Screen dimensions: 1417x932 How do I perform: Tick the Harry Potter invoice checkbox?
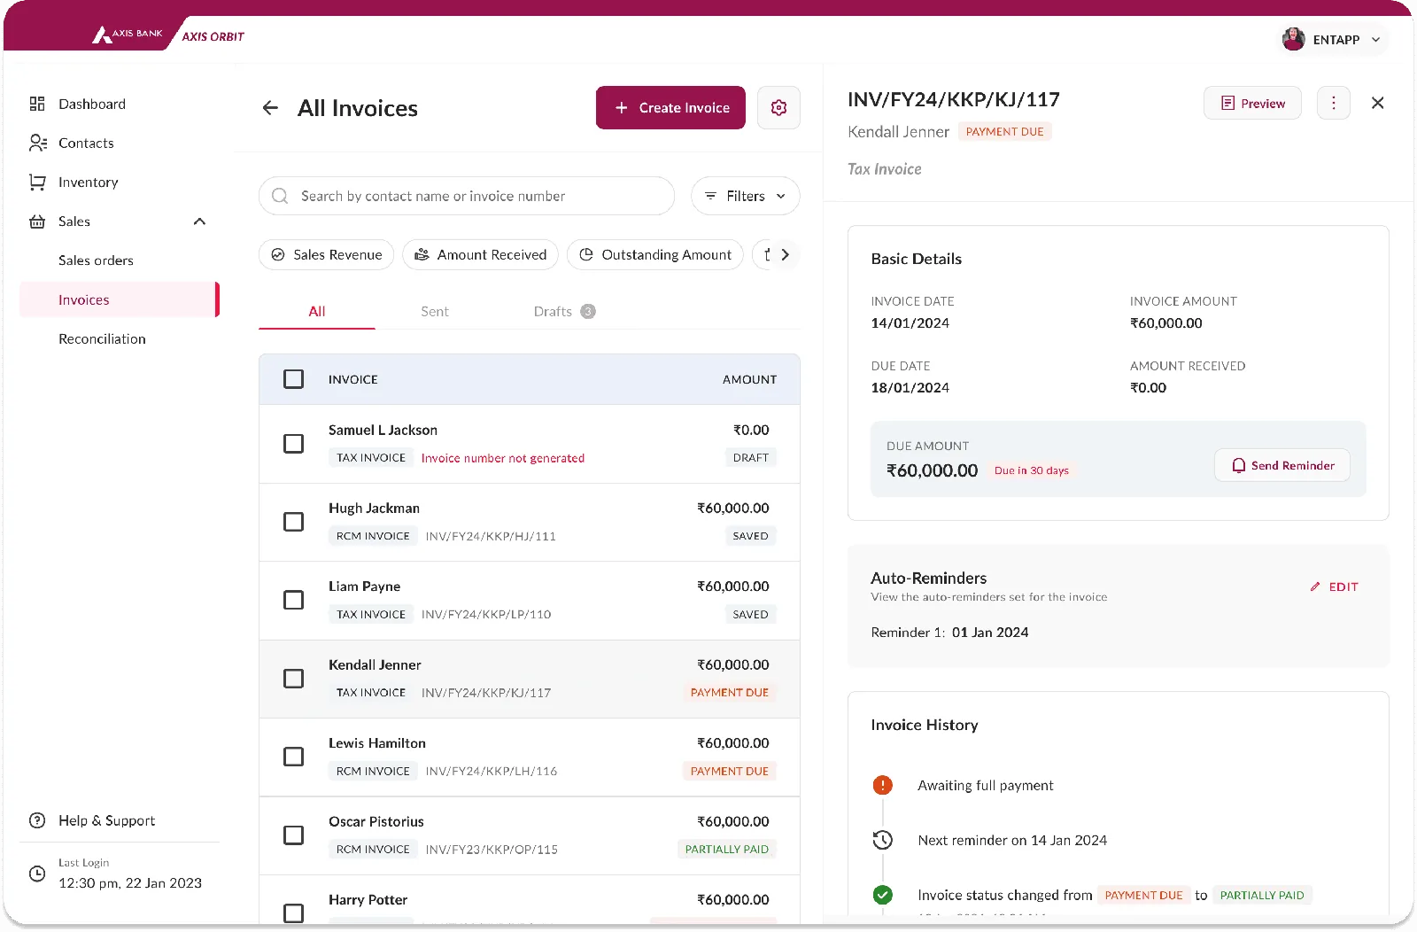tap(293, 913)
